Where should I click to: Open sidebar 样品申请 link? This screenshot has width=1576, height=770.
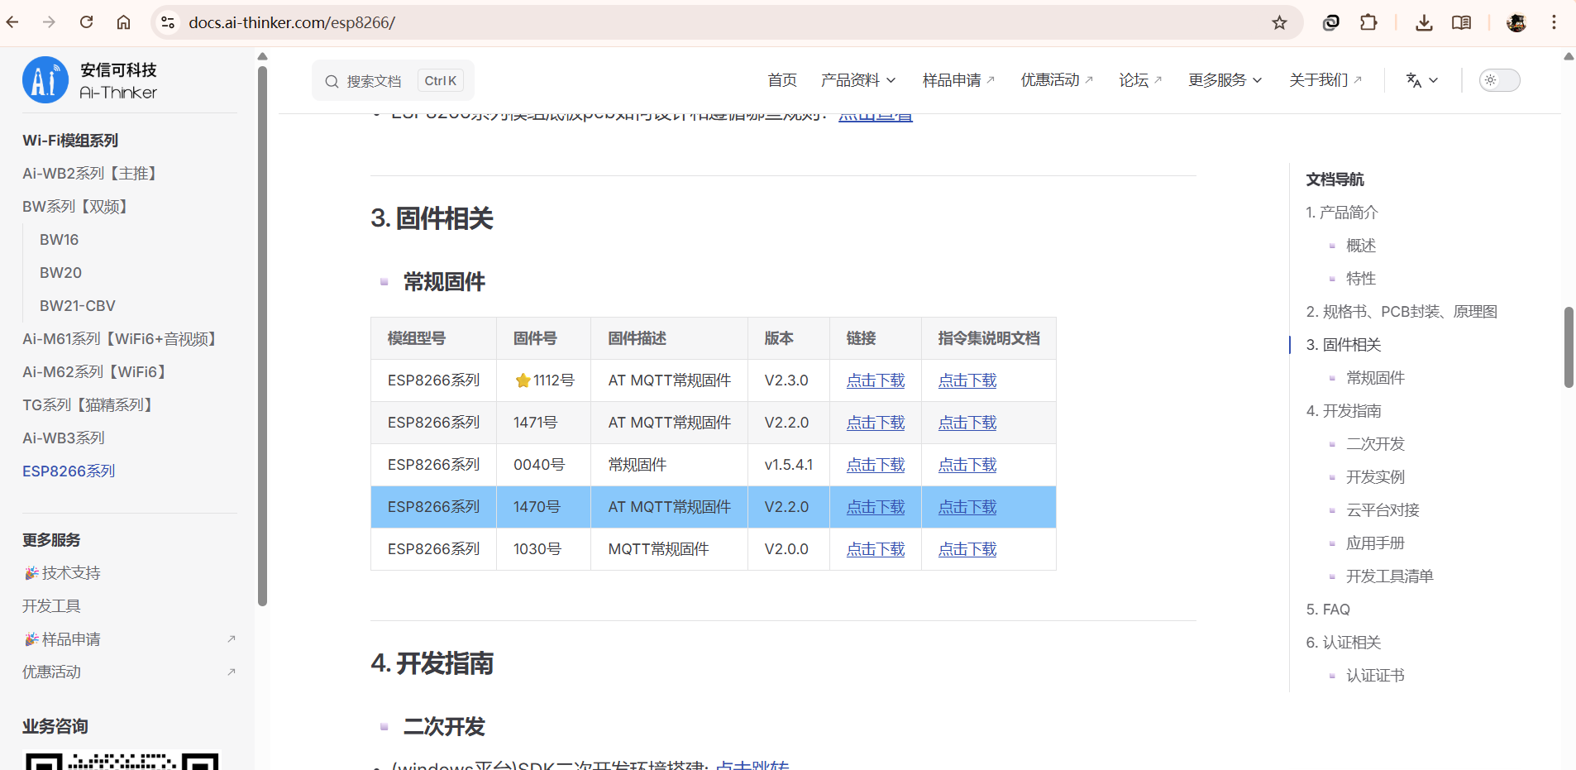tap(63, 639)
